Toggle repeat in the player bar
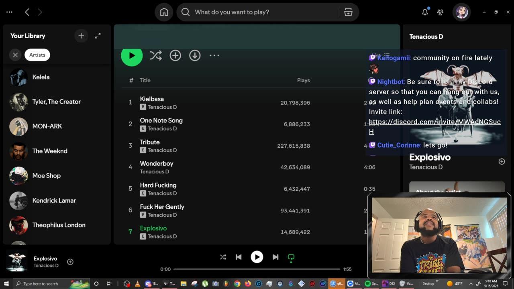 [x=291, y=257]
